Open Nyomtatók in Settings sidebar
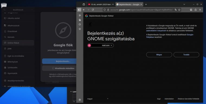This screenshot has height=104, width=206. tap(18, 73)
